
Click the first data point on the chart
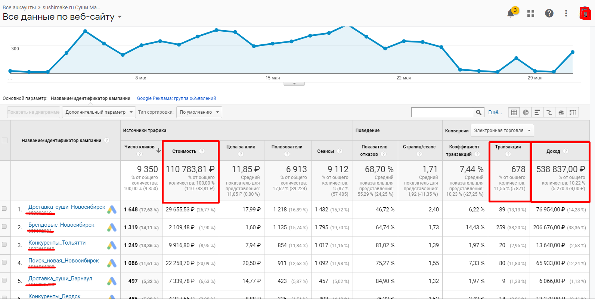tap(10, 71)
